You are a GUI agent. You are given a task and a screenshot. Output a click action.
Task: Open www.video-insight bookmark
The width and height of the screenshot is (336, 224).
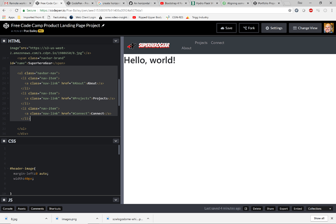tap(114, 18)
